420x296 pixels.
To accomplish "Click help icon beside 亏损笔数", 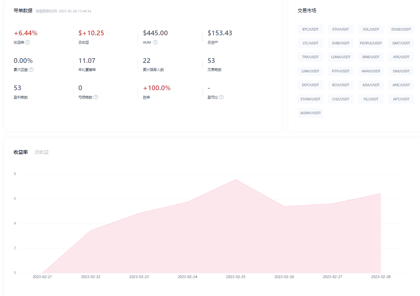I will 96,97.
